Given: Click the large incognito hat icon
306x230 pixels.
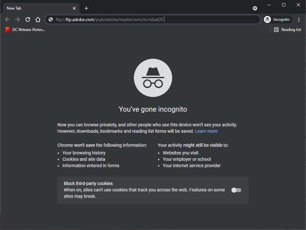Looking at the screenshot, I should (x=153, y=78).
